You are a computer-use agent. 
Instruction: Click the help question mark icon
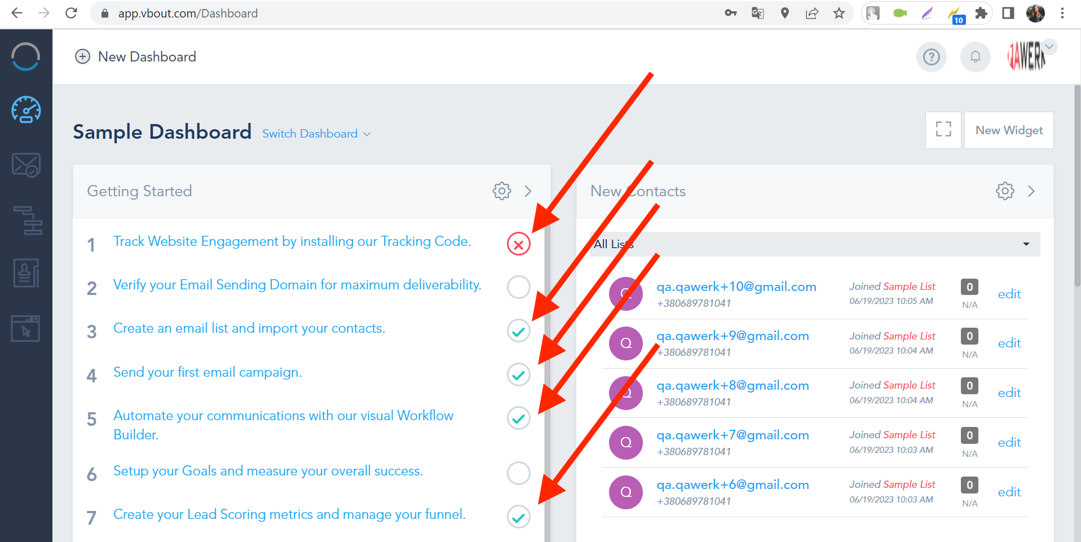coord(932,57)
